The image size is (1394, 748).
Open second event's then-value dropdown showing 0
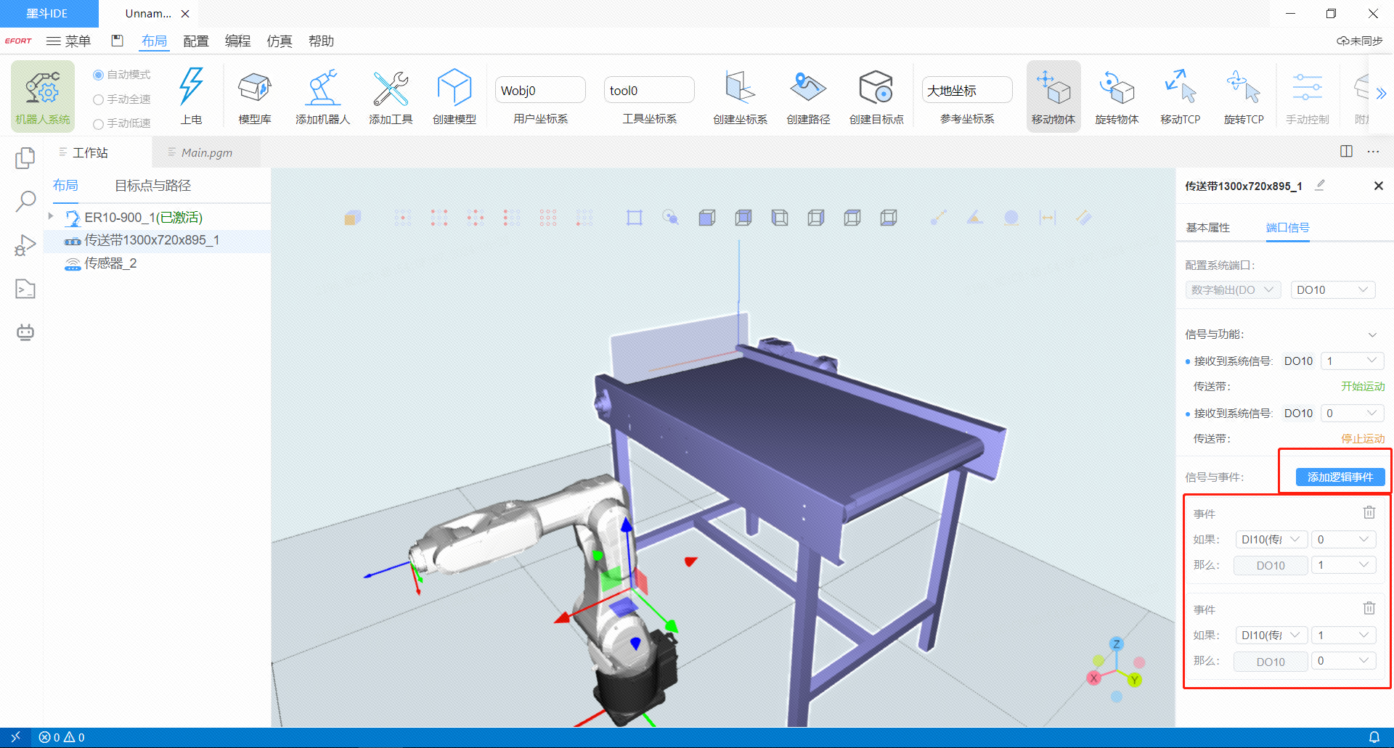point(1344,661)
